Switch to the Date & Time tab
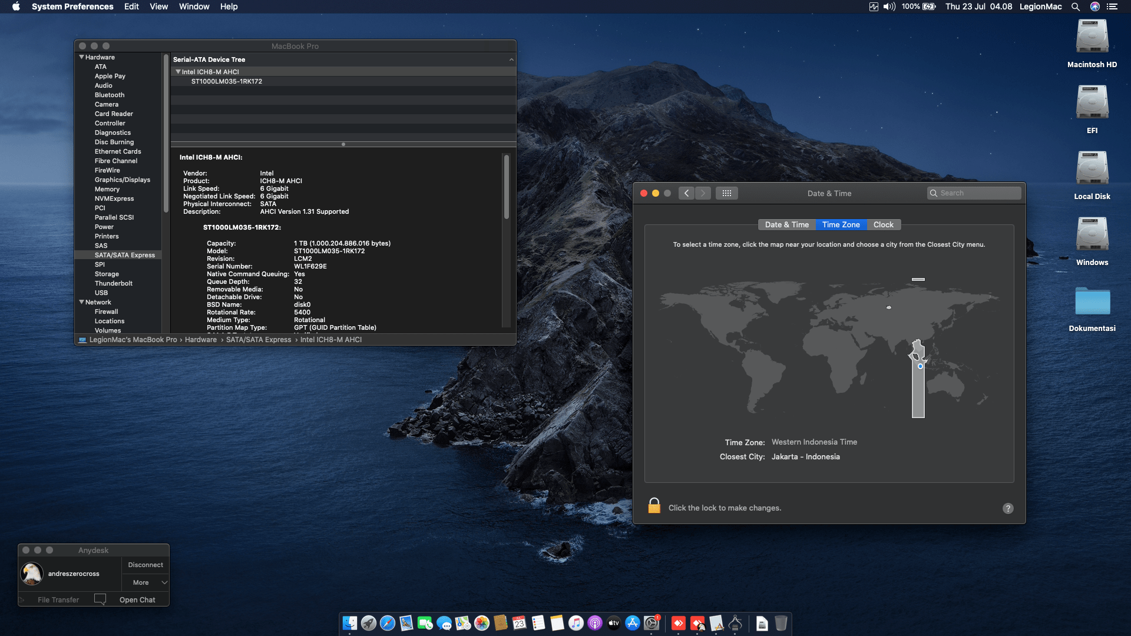 (x=786, y=225)
